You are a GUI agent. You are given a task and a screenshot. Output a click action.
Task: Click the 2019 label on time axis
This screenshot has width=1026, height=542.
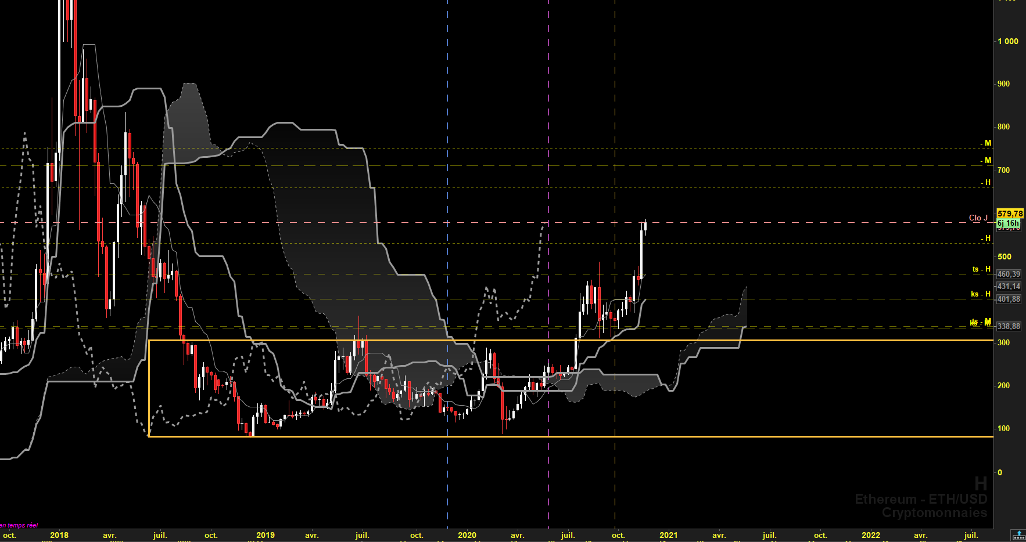[x=266, y=535]
